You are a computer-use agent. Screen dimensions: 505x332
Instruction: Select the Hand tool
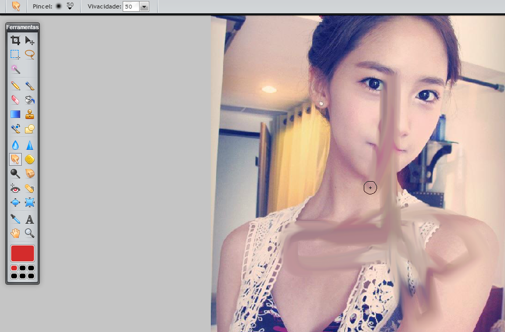click(15, 232)
